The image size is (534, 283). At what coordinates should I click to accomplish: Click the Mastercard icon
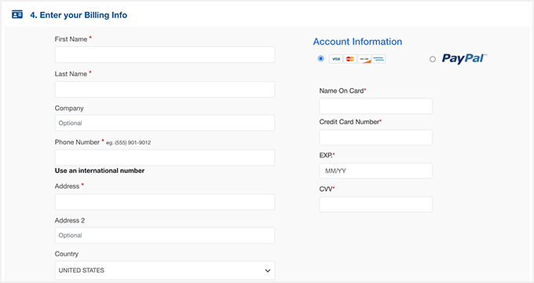coord(350,59)
